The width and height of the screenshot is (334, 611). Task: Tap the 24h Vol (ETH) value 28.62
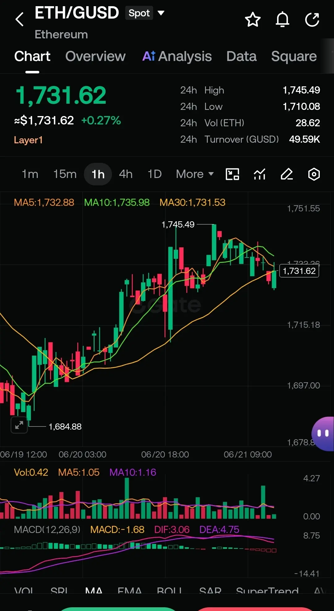[308, 123]
